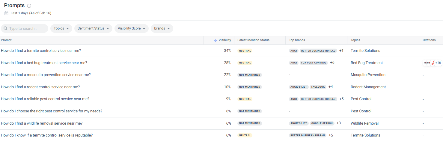Click NEUTRAL status in reputable termite row
This screenshot has width=443, height=141.
click(245, 135)
